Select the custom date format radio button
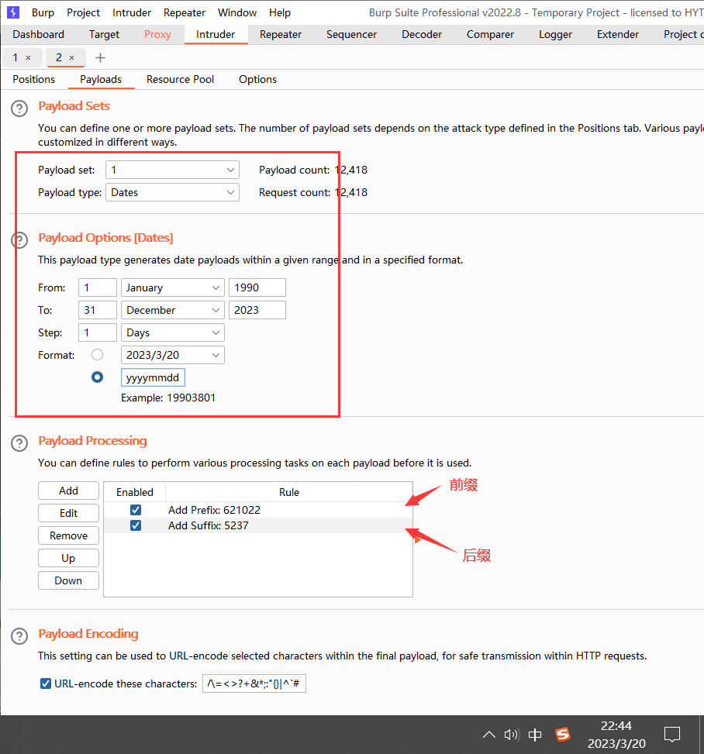The width and height of the screenshot is (704, 754). click(x=97, y=377)
